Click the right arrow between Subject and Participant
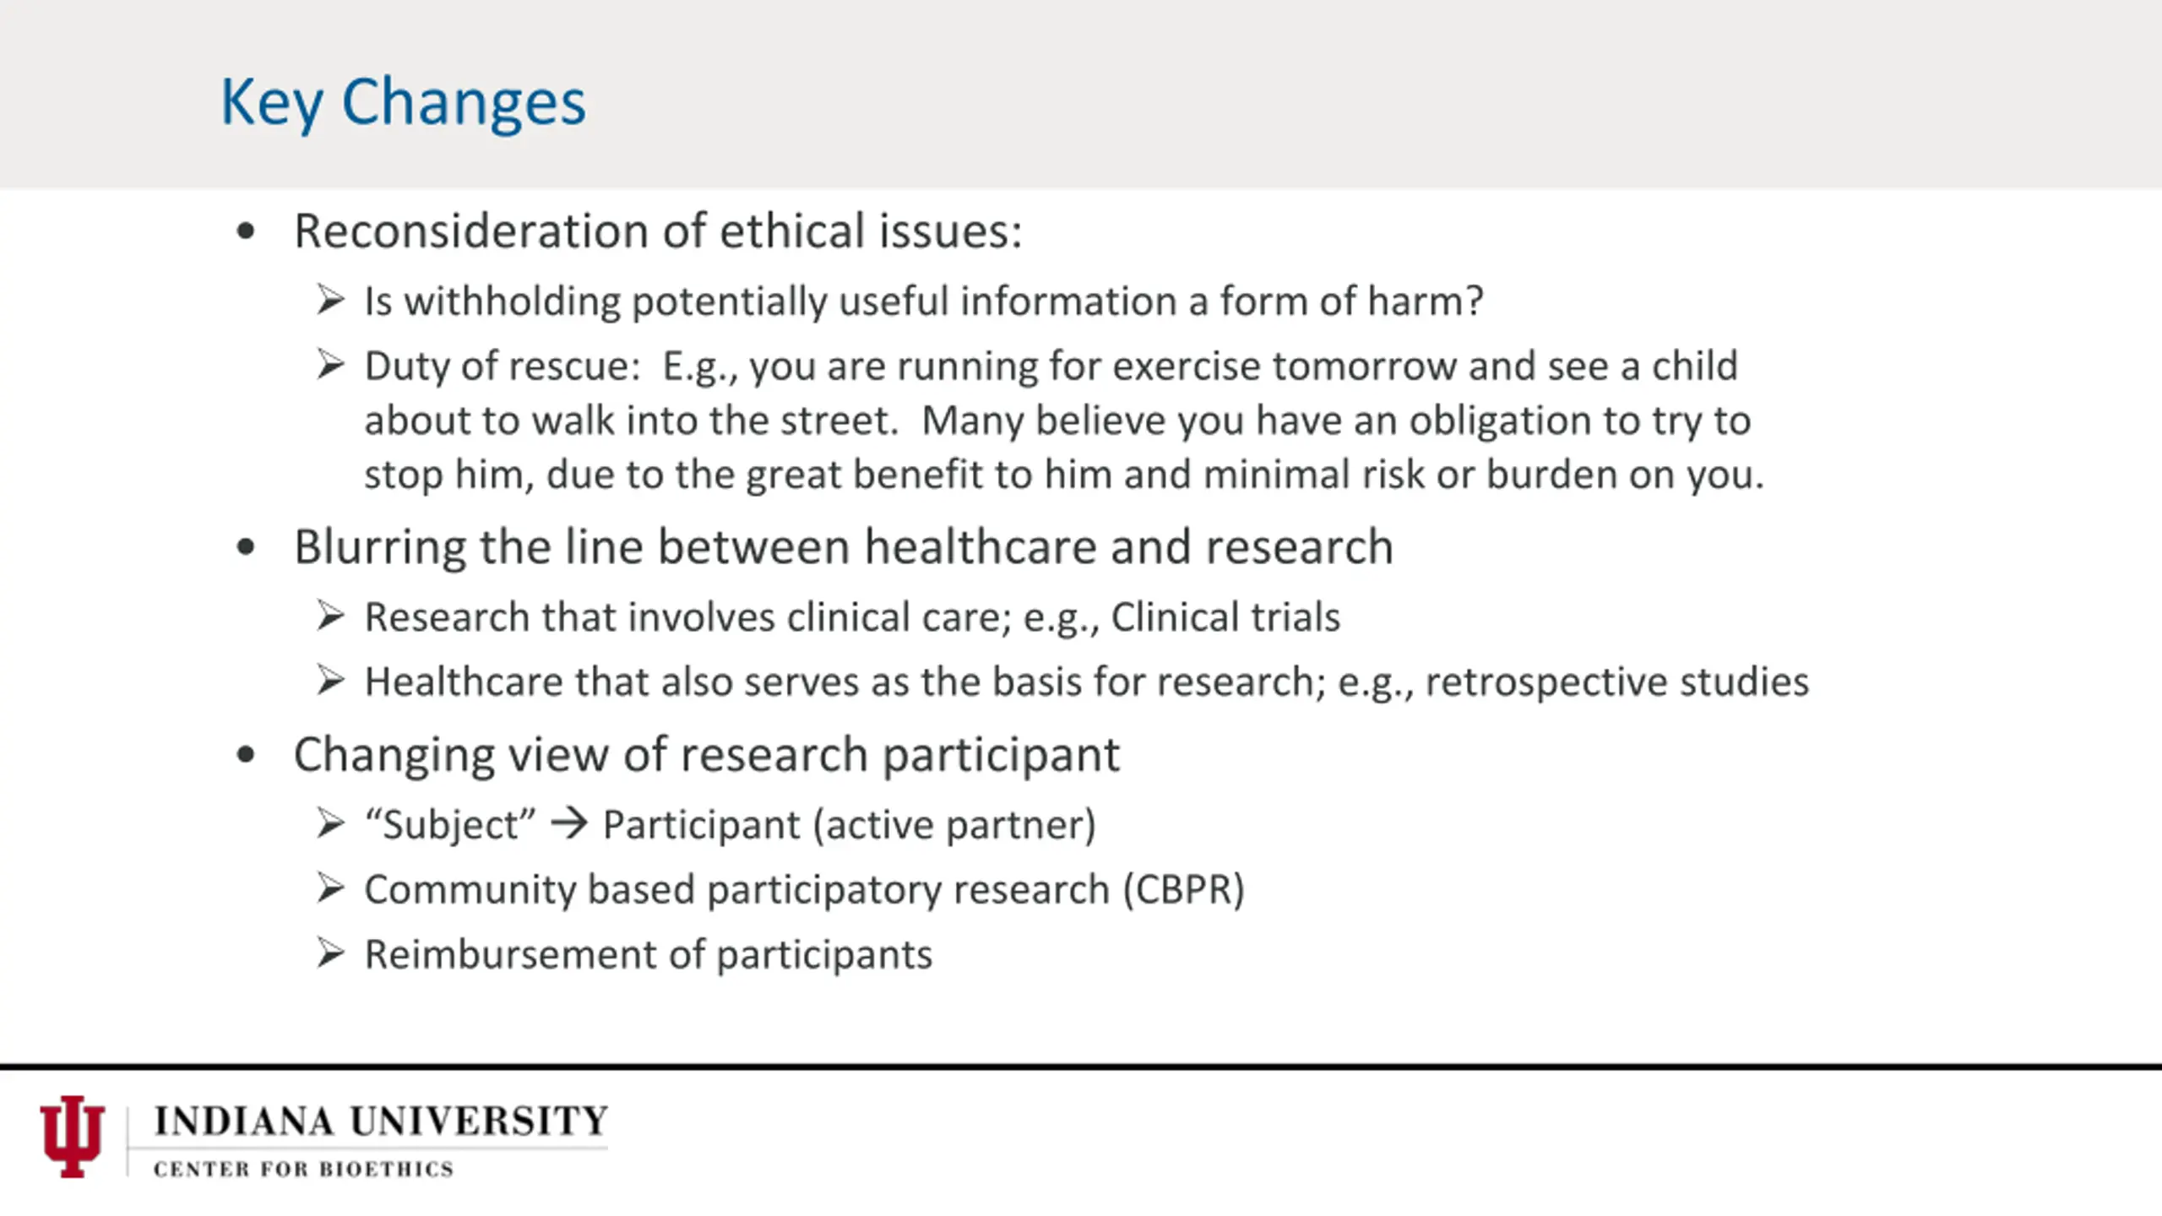This screenshot has height=1216, width=2162. click(x=569, y=823)
